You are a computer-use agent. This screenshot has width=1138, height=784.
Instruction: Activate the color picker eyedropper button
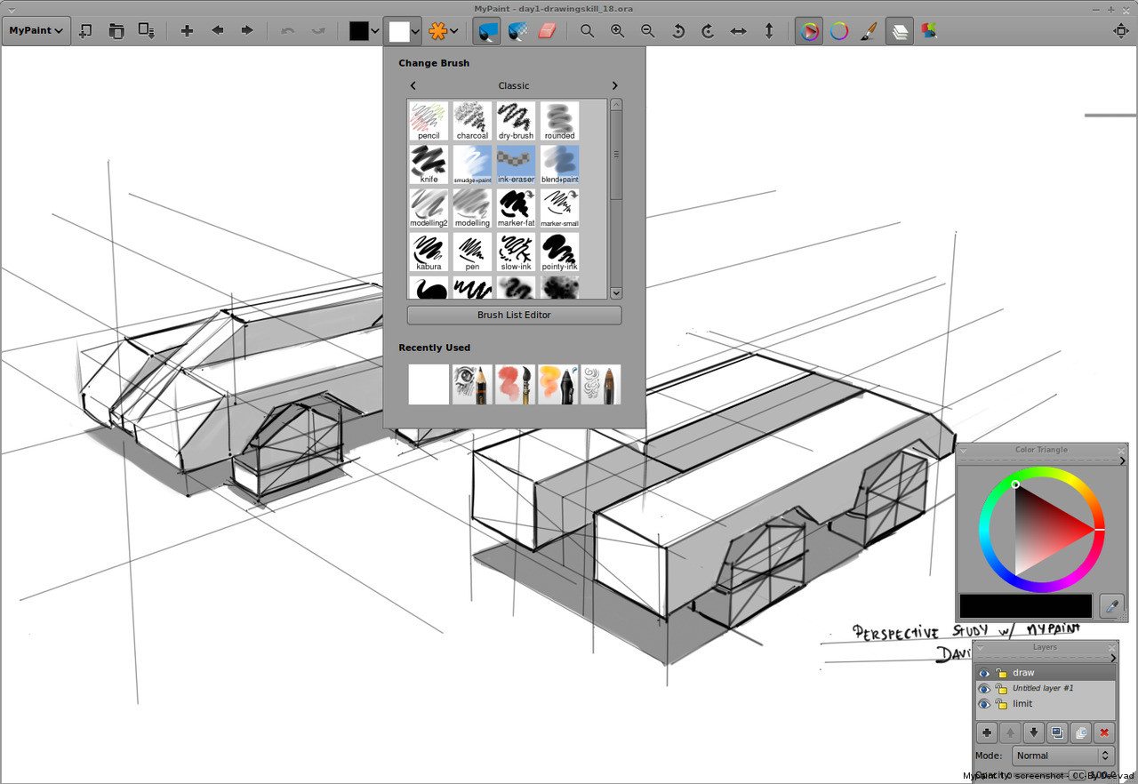(x=1111, y=606)
